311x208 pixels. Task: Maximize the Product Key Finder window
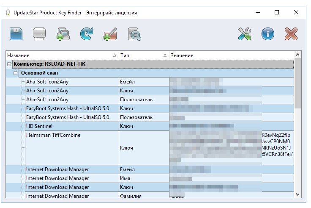[277, 12]
